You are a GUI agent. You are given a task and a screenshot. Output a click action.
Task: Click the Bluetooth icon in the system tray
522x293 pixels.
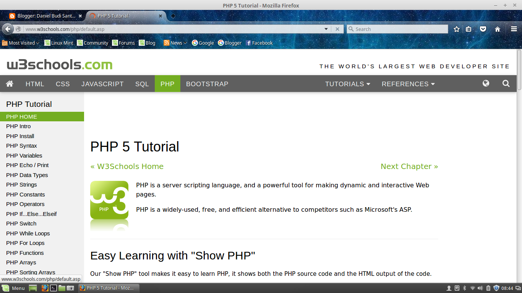click(464, 288)
